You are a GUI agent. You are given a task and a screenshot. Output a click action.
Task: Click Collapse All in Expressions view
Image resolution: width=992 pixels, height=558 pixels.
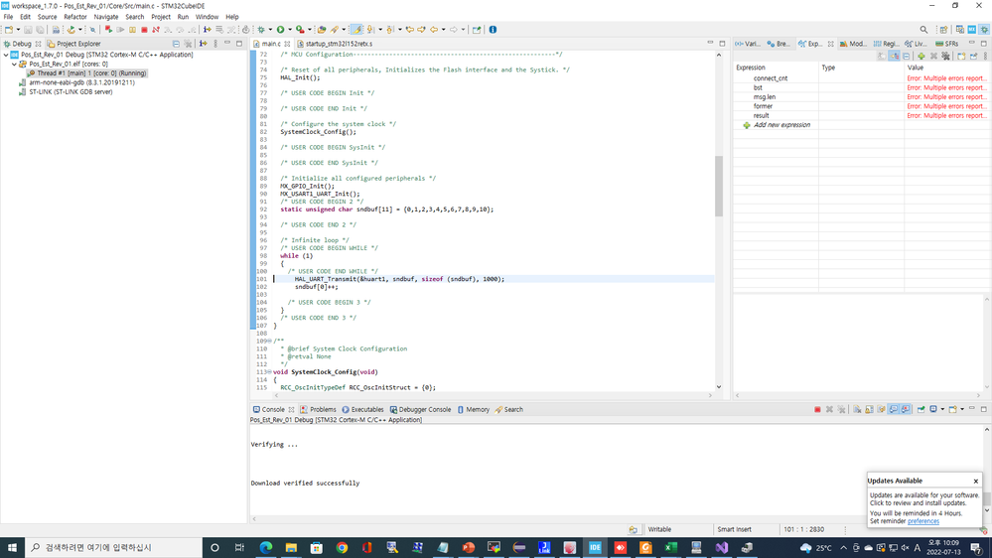(x=906, y=56)
